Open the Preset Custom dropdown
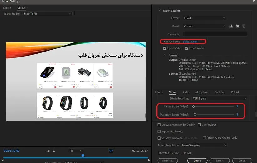The height and width of the screenshot is (163, 257). pyautogui.click(x=204, y=26)
